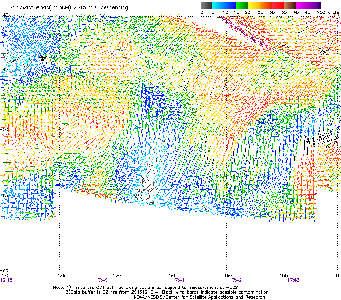Screen dimensions: 341x300
Task: Click the '-45' latitude axis label
Action: (4, 70)
